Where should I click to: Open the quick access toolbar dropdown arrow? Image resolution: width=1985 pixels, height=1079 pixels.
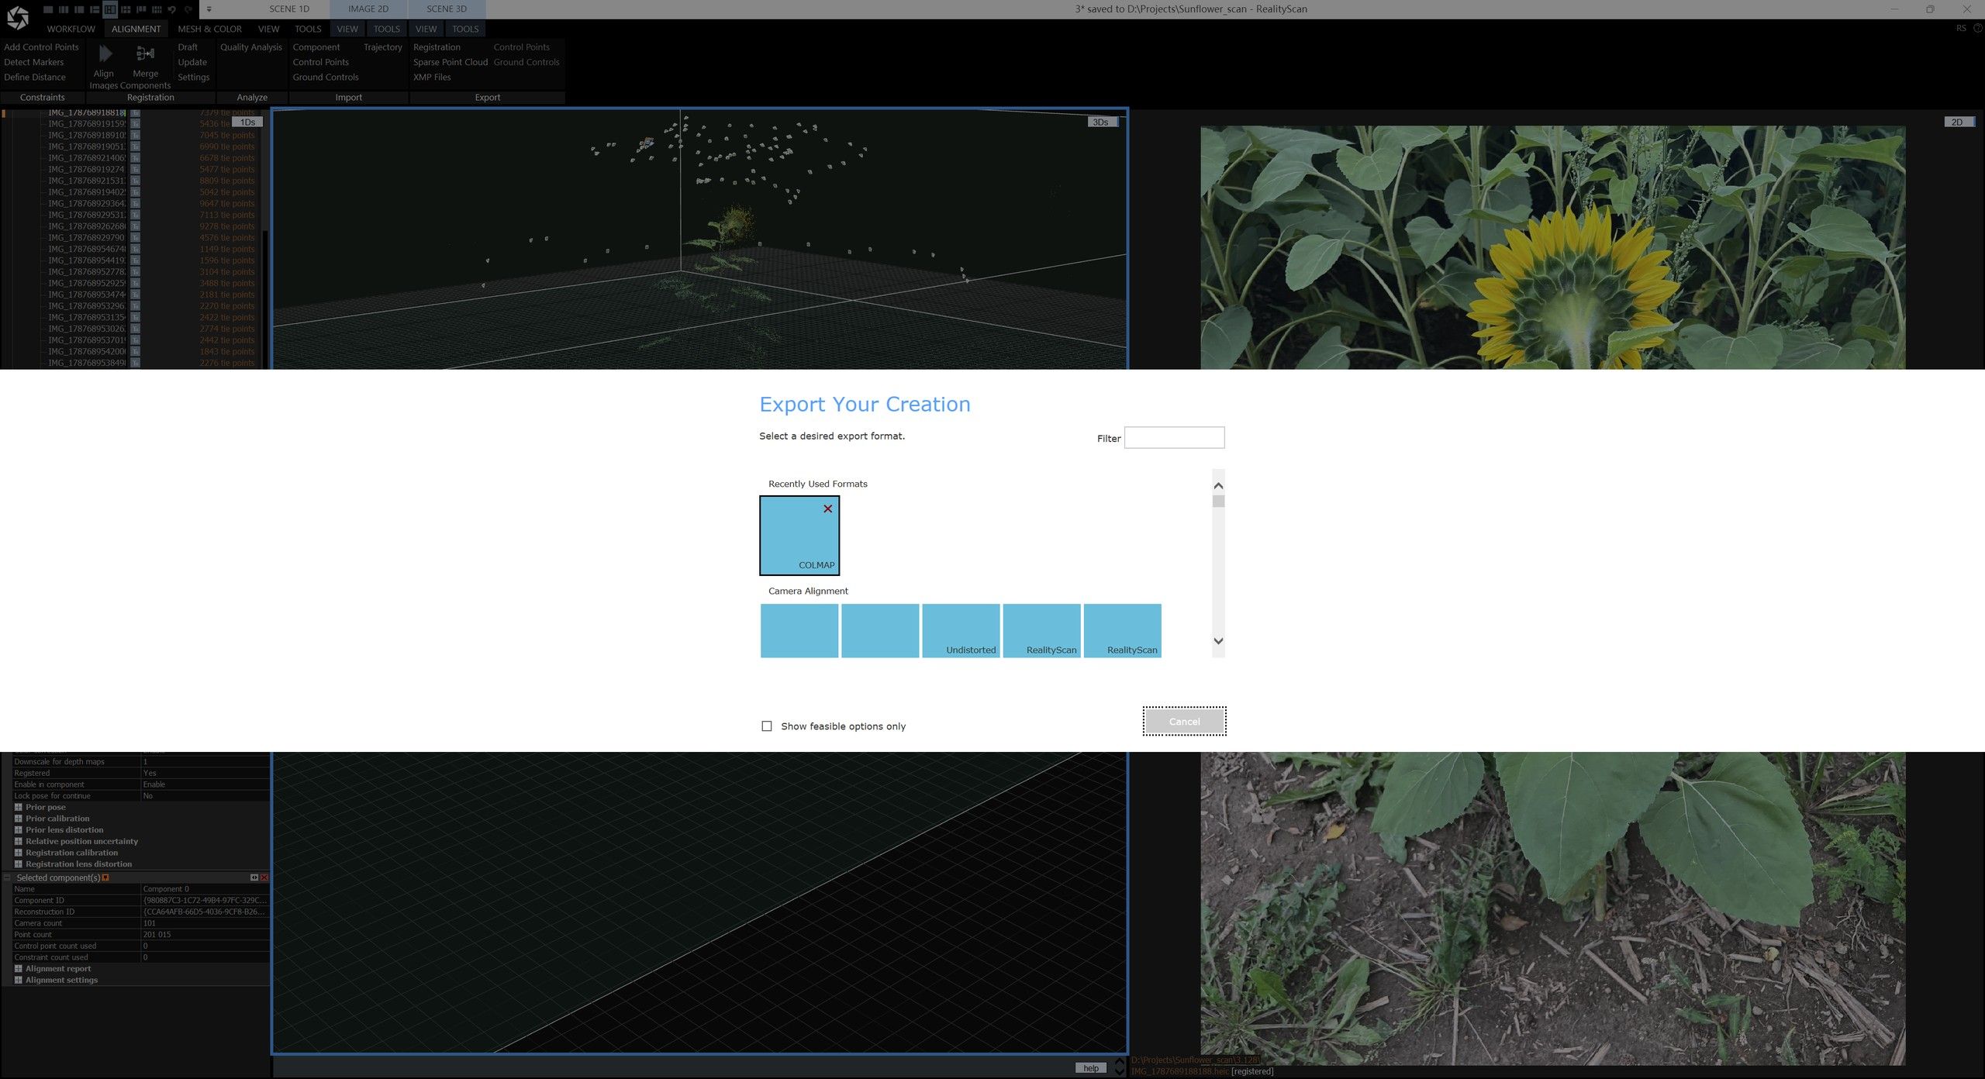coord(209,9)
